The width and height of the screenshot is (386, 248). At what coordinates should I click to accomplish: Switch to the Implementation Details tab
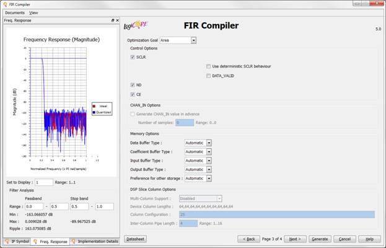(x=95, y=241)
